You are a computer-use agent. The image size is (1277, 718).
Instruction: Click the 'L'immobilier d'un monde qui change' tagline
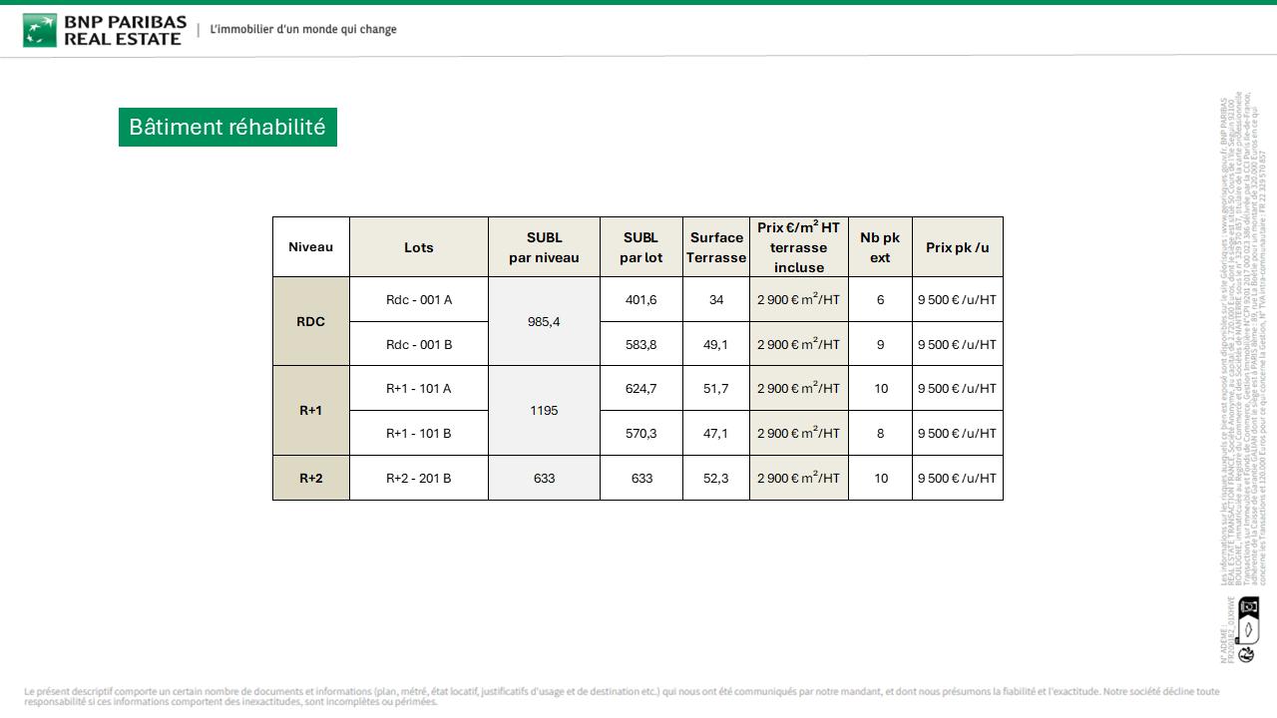pyautogui.click(x=303, y=30)
